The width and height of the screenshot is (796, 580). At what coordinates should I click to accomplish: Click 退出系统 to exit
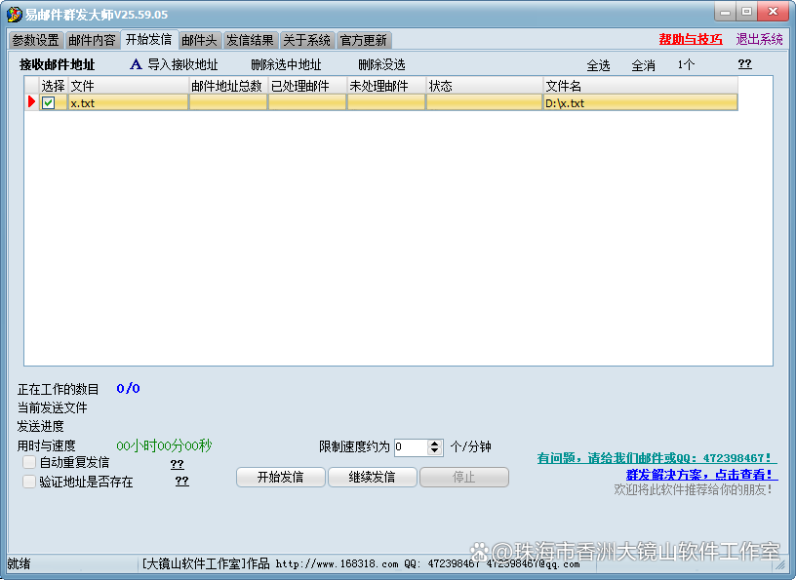pyautogui.click(x=759, y=40)
